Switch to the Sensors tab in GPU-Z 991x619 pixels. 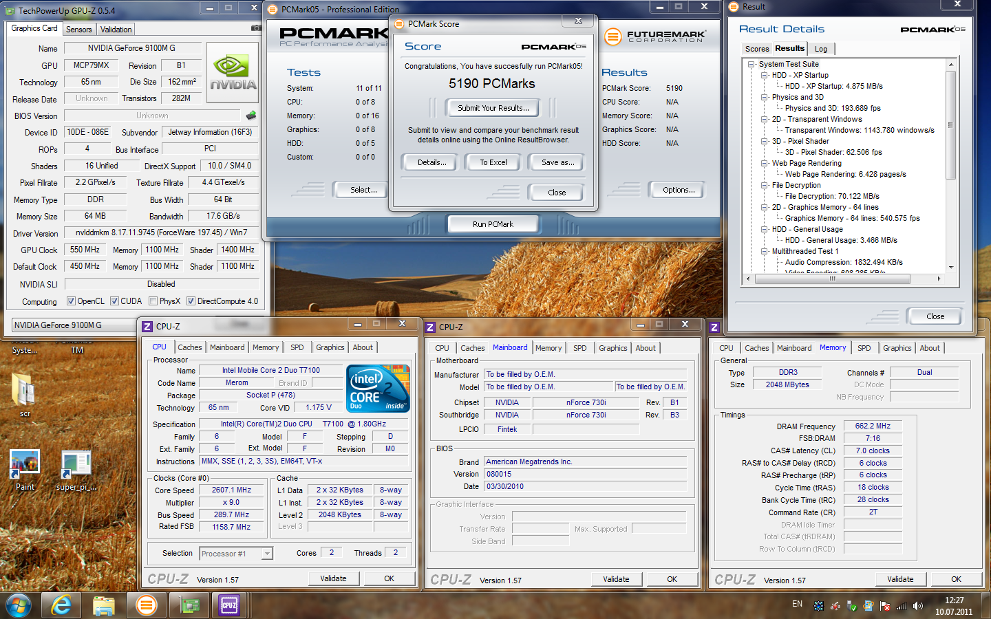pos(78,30)
